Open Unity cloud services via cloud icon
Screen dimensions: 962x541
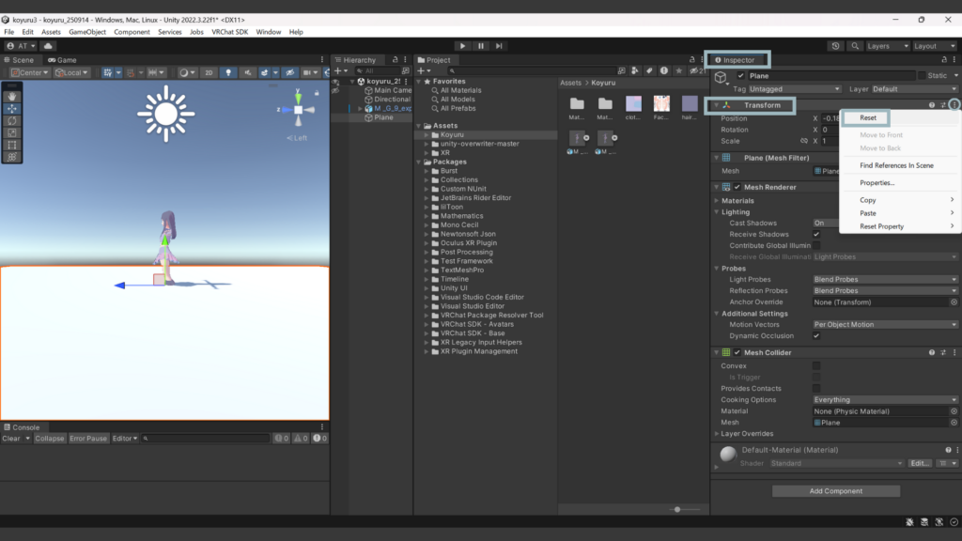pos(48,45)
